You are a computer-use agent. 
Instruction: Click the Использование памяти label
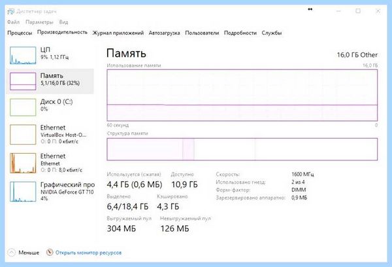[134, 65]
